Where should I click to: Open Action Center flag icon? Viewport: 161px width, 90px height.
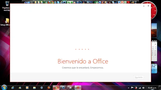[x=132, y=88]
